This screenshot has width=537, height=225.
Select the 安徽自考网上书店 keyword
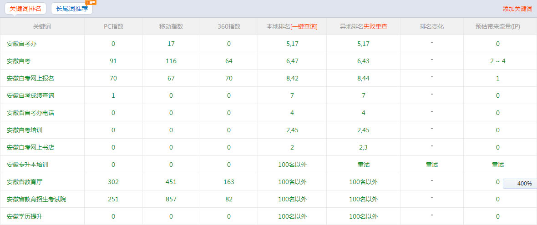[x=30, y=147]
